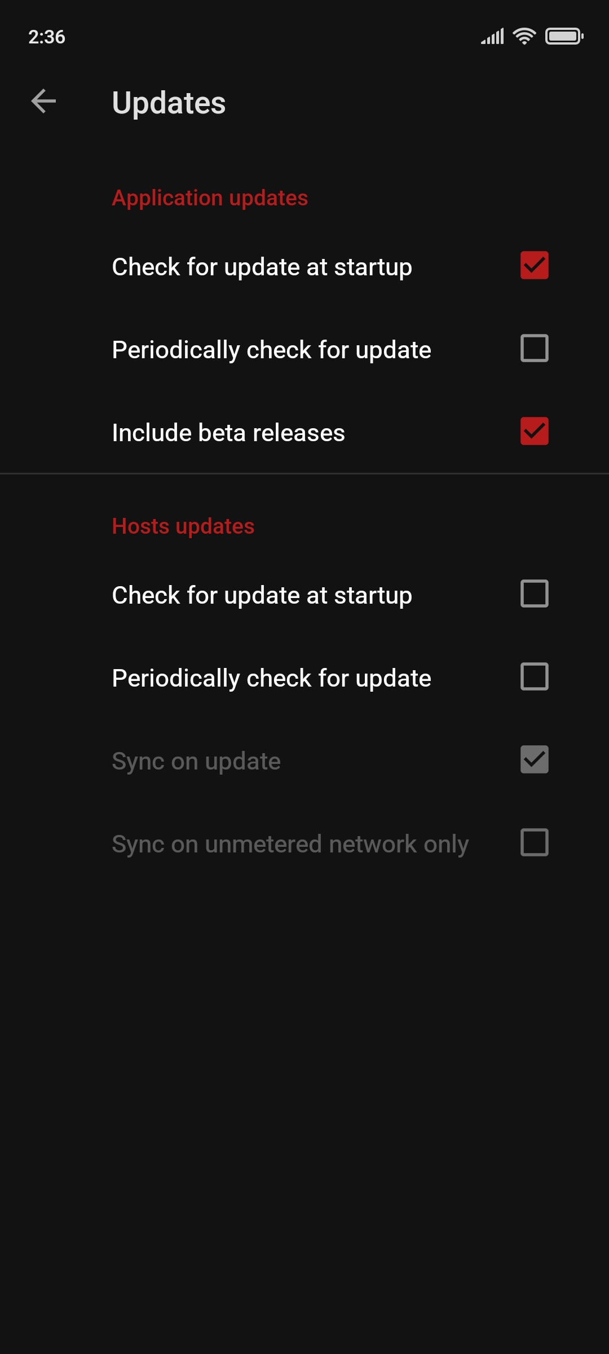Toggle the Sync on update checkbox

pos(533,760)
